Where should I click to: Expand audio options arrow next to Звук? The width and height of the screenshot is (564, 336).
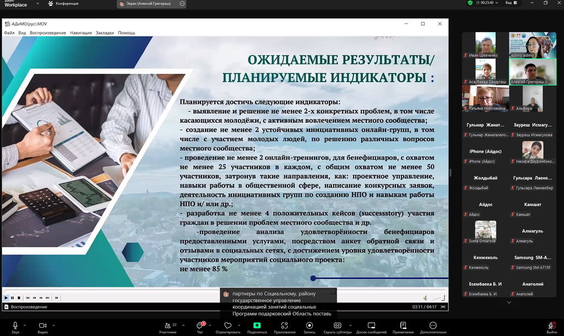(x=26, y=326)
